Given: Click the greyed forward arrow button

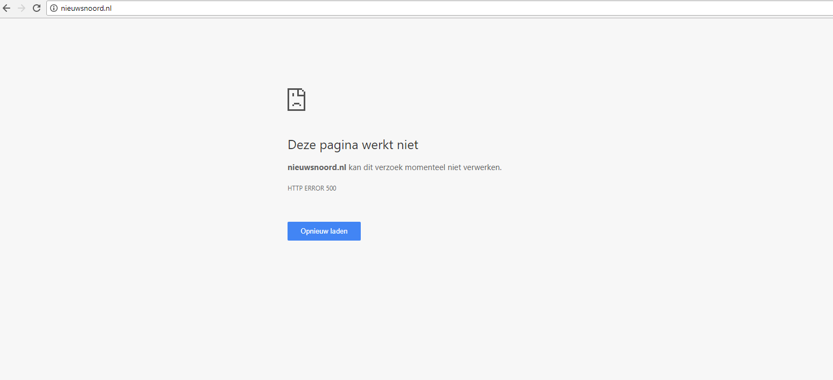Looking at the screenshot, I should click(22, 8).
